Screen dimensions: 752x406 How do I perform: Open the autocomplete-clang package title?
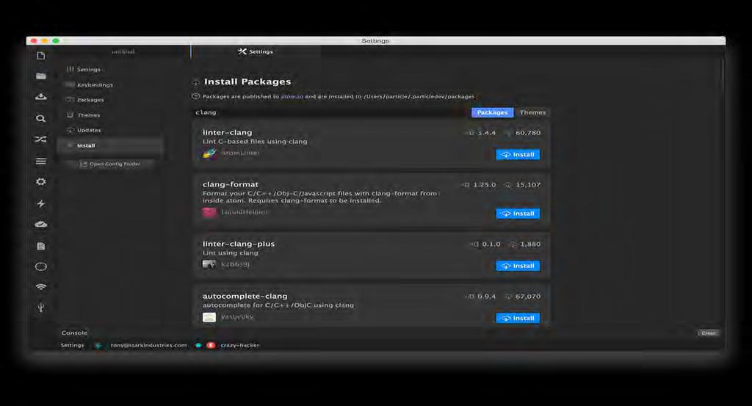click(245, 296)
